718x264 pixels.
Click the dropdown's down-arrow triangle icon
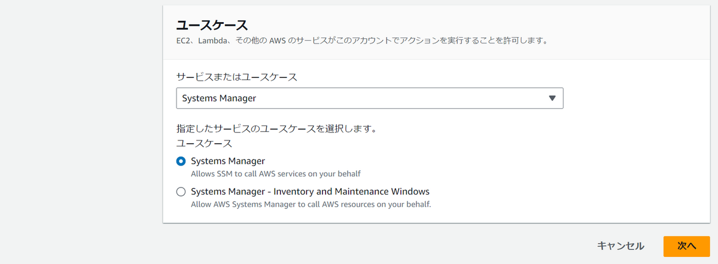(x=552, y=99)
